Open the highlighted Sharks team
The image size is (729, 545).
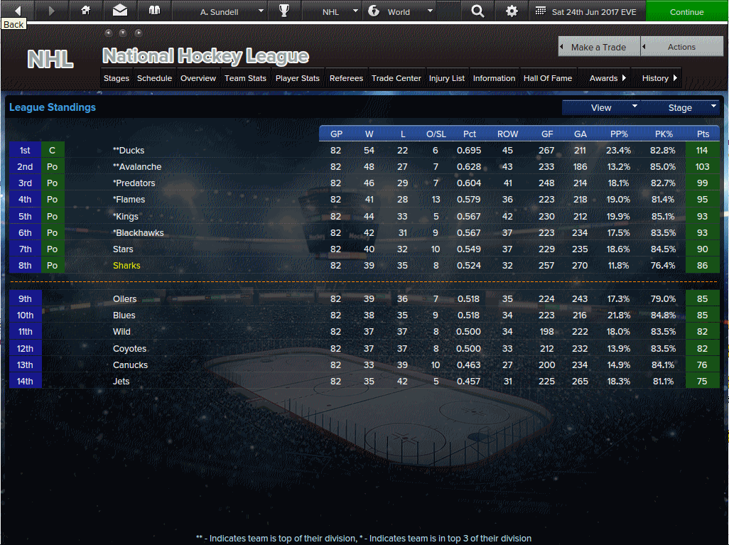pos(126,265)
